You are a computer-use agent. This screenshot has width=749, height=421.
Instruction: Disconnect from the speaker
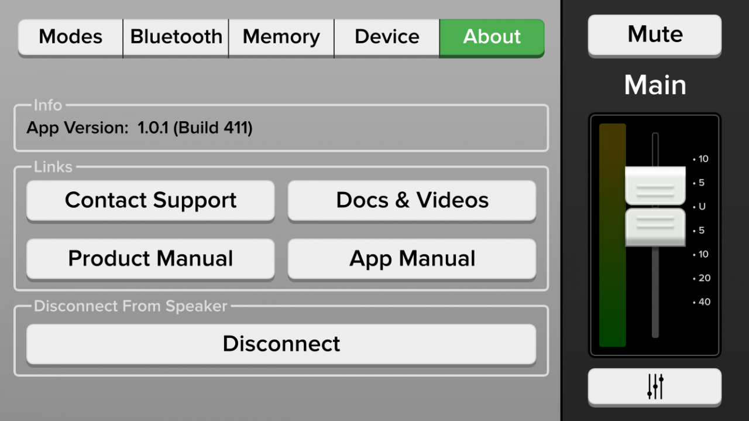tap(281, 344)
